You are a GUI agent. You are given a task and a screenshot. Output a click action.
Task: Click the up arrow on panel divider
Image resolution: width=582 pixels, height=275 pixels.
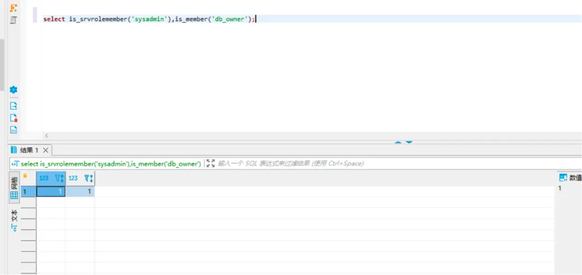tap(398, 143)
